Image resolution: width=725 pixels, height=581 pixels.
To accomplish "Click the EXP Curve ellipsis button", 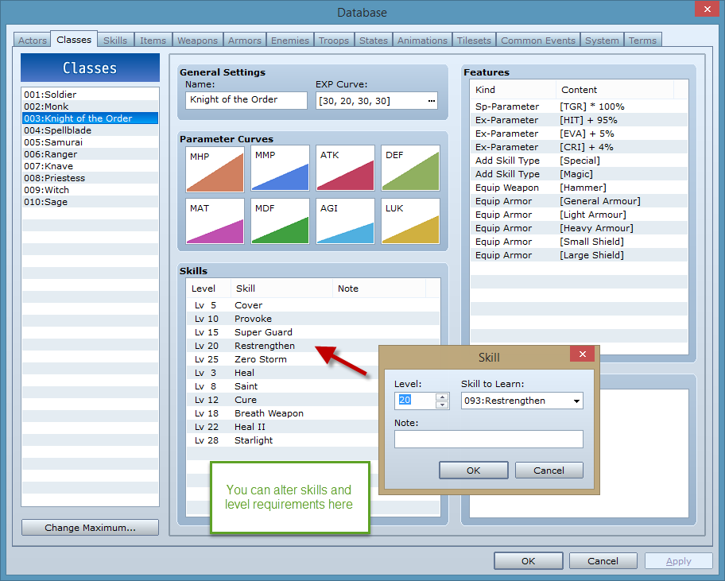I will (432, 101).
